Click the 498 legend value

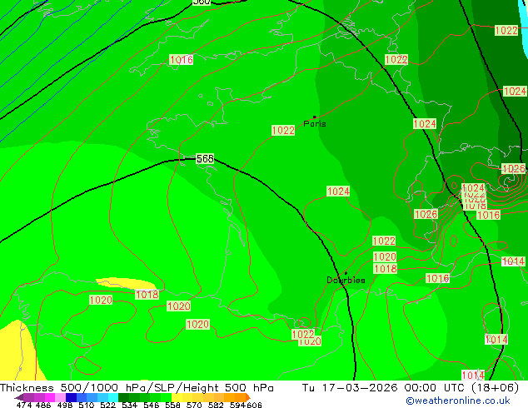click(65, 405)
